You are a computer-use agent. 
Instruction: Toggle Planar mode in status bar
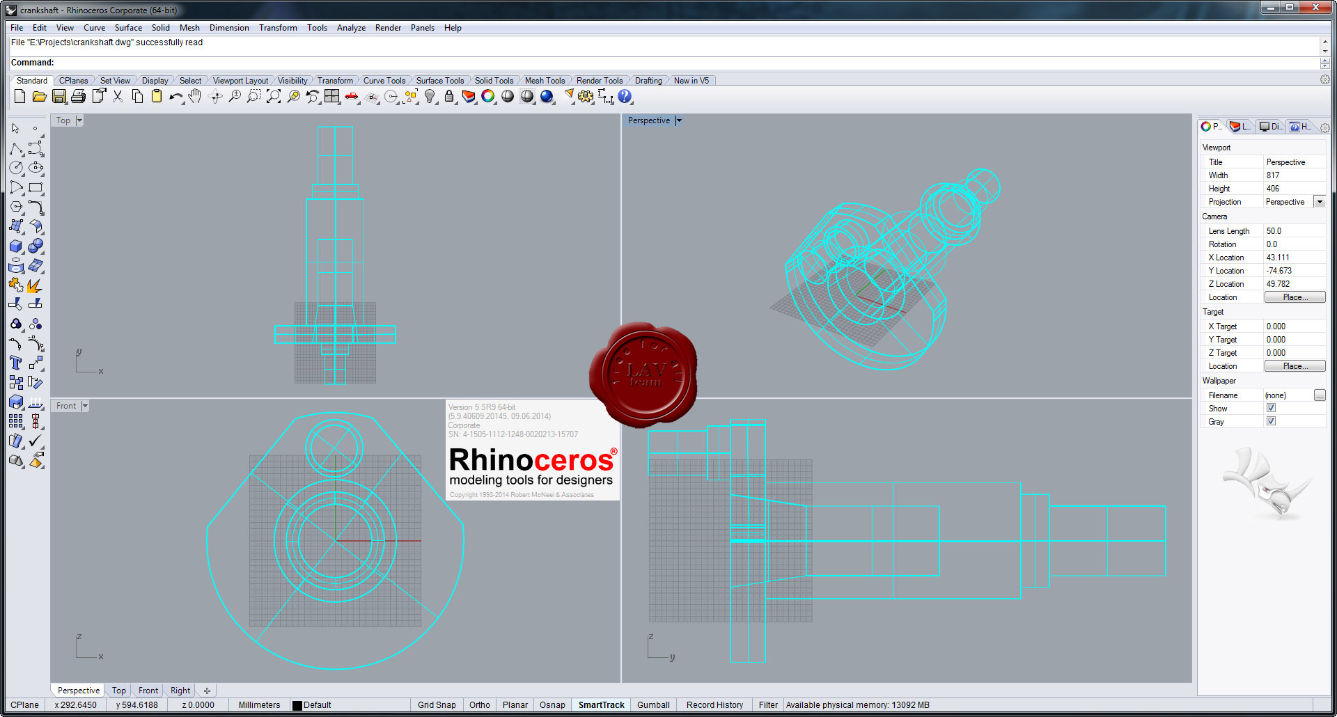point(515,705)
